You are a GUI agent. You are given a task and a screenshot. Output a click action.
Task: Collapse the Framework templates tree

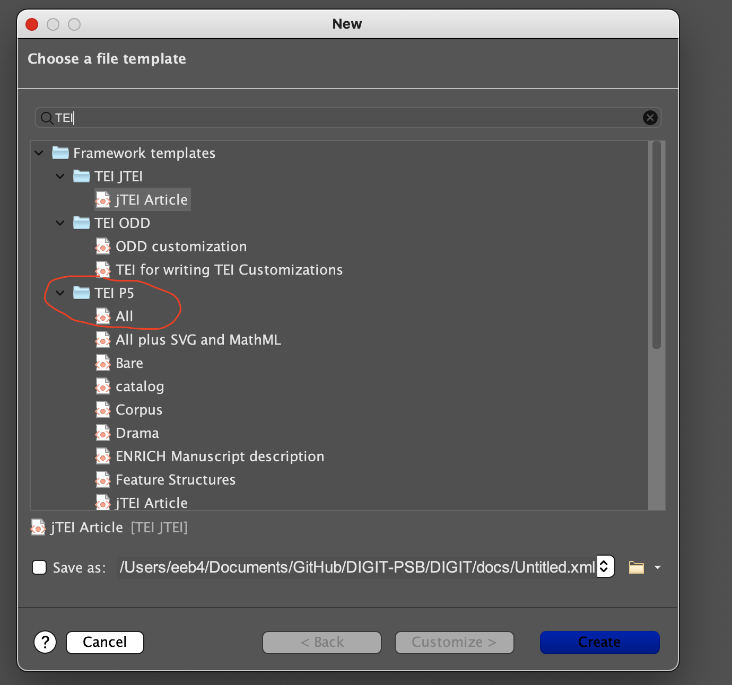[x=39, y=153]
